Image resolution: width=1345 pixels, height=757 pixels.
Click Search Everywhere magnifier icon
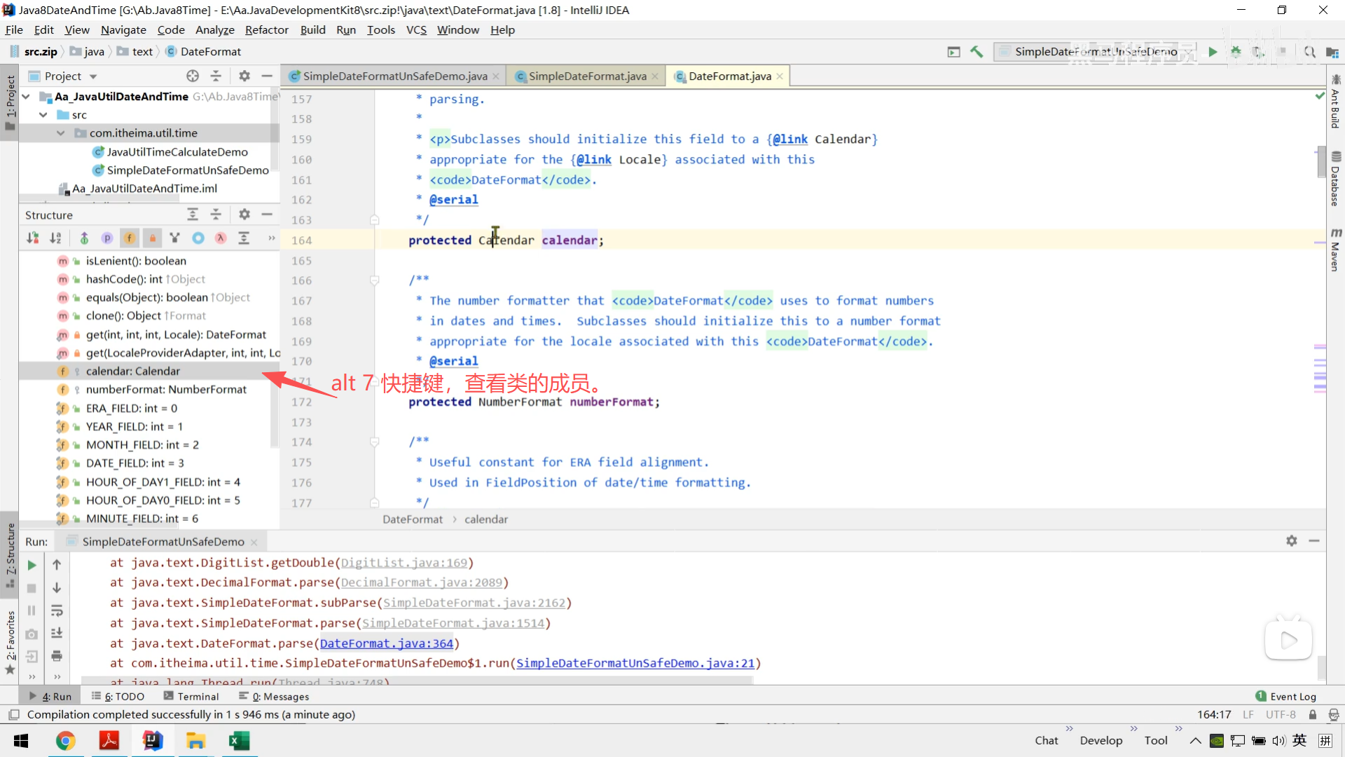pos(1309,52)
